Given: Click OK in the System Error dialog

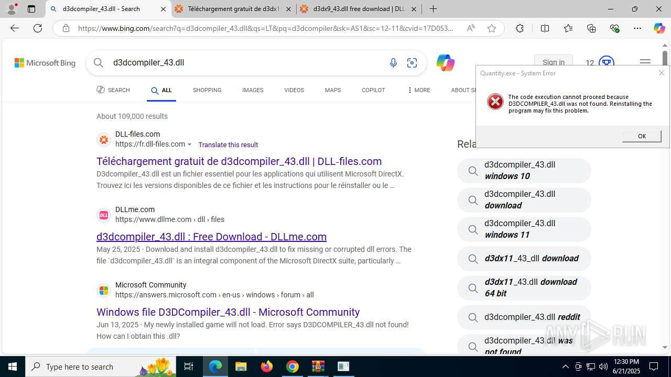Looking at the screenshot, I should (x=642, y=136).
